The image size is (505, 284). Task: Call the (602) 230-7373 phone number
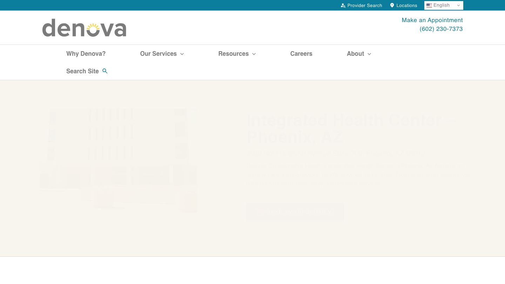point(441,29)
